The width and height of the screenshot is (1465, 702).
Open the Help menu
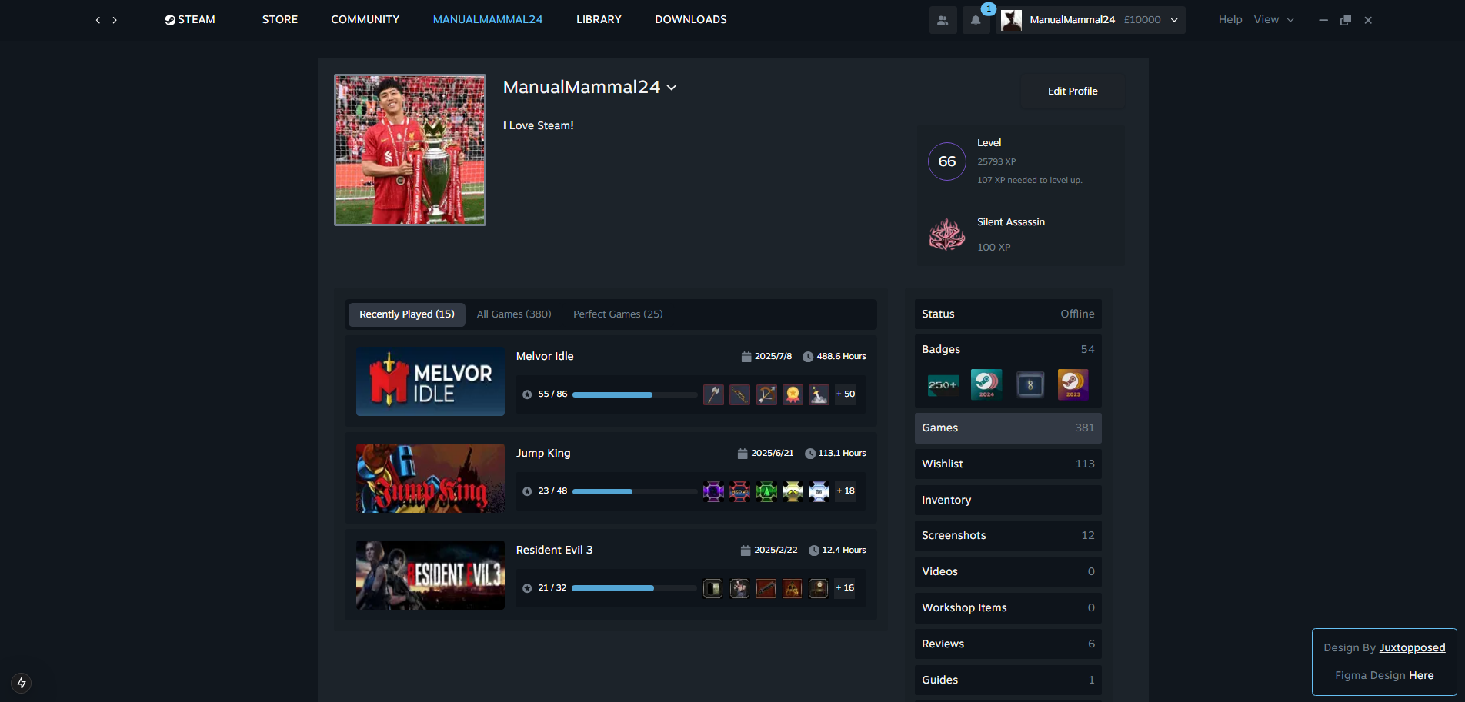[x=1230, y=19]
